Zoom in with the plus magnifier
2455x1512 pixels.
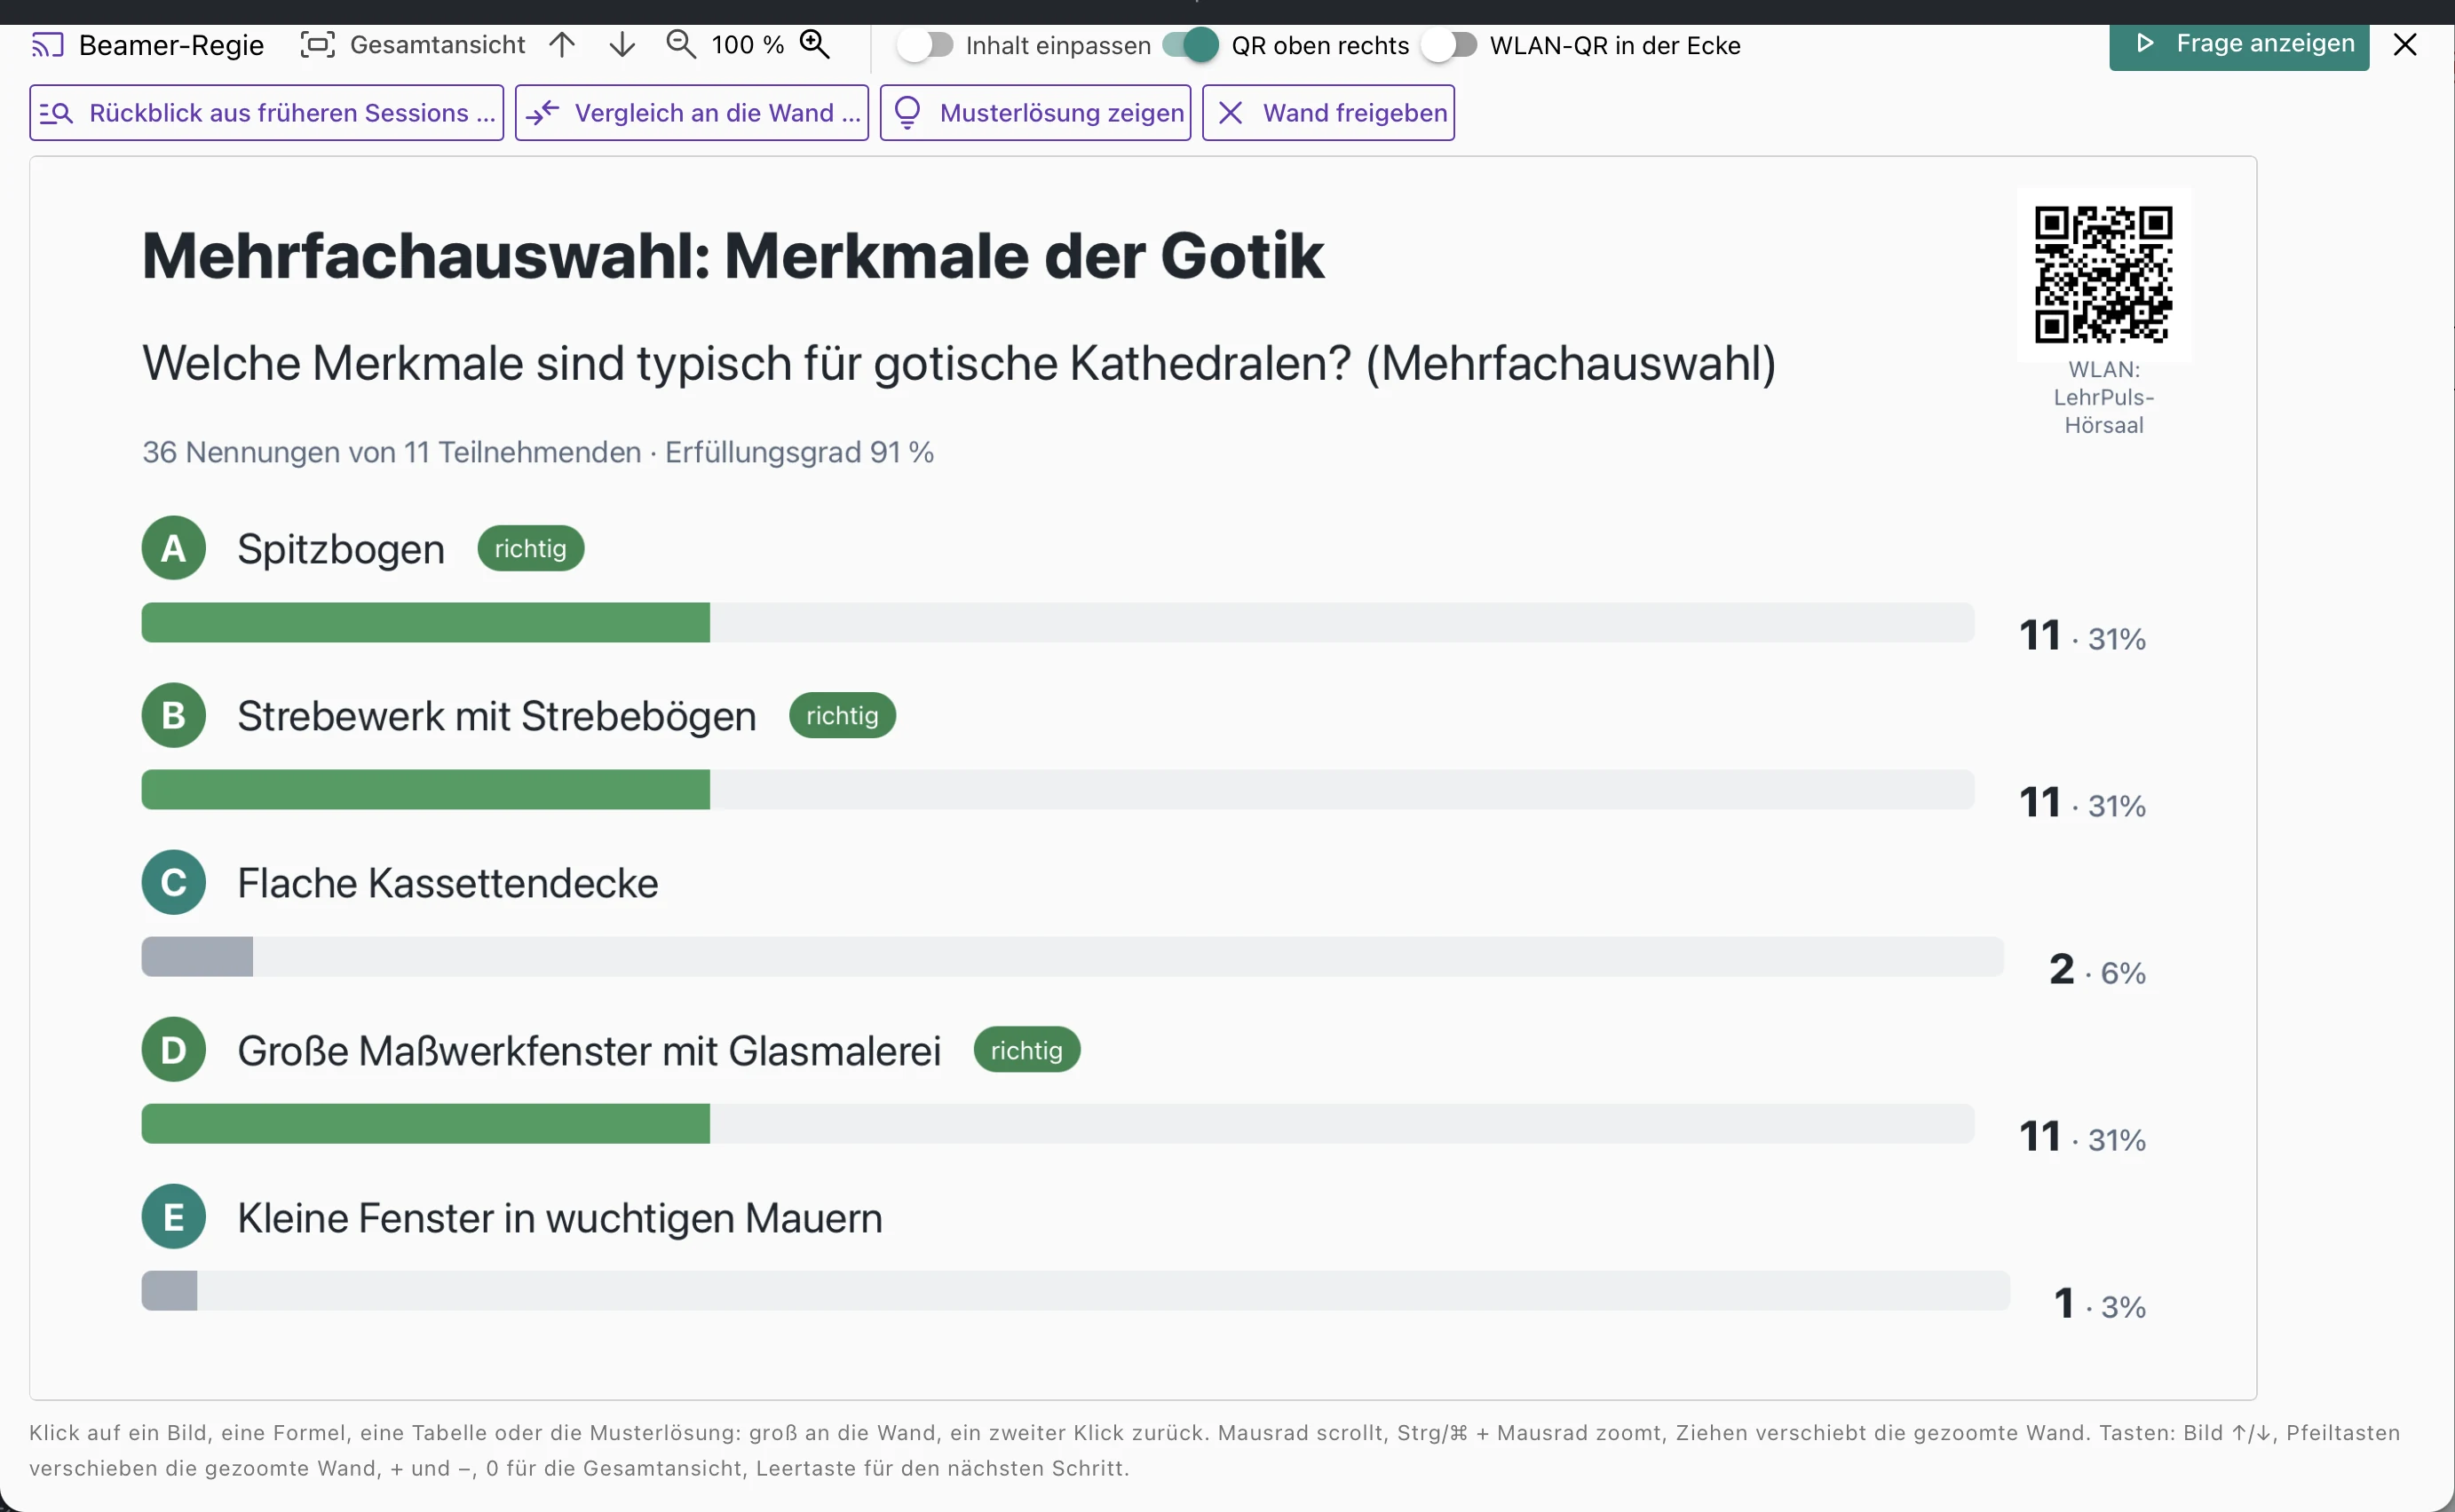point(815,45)
